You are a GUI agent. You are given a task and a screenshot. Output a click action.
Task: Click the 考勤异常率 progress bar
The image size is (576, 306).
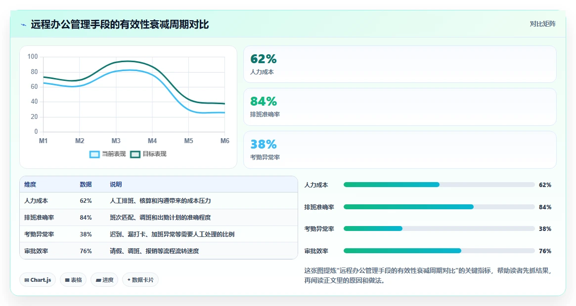439,229
